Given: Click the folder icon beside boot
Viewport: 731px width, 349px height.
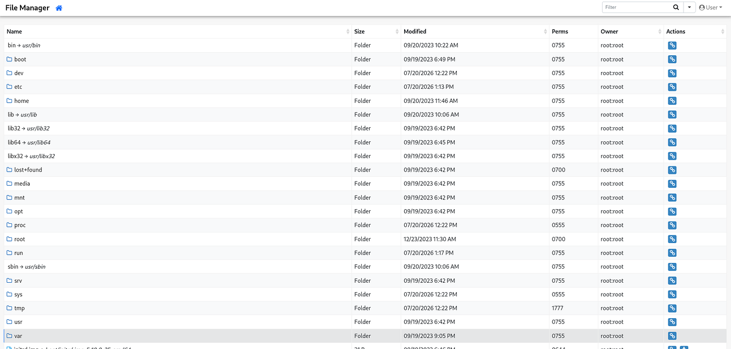Looking at the screenshot, I should coord(9,59).
